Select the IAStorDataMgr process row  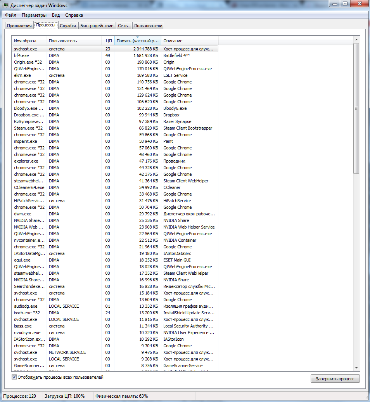click(x=115, y=253)
